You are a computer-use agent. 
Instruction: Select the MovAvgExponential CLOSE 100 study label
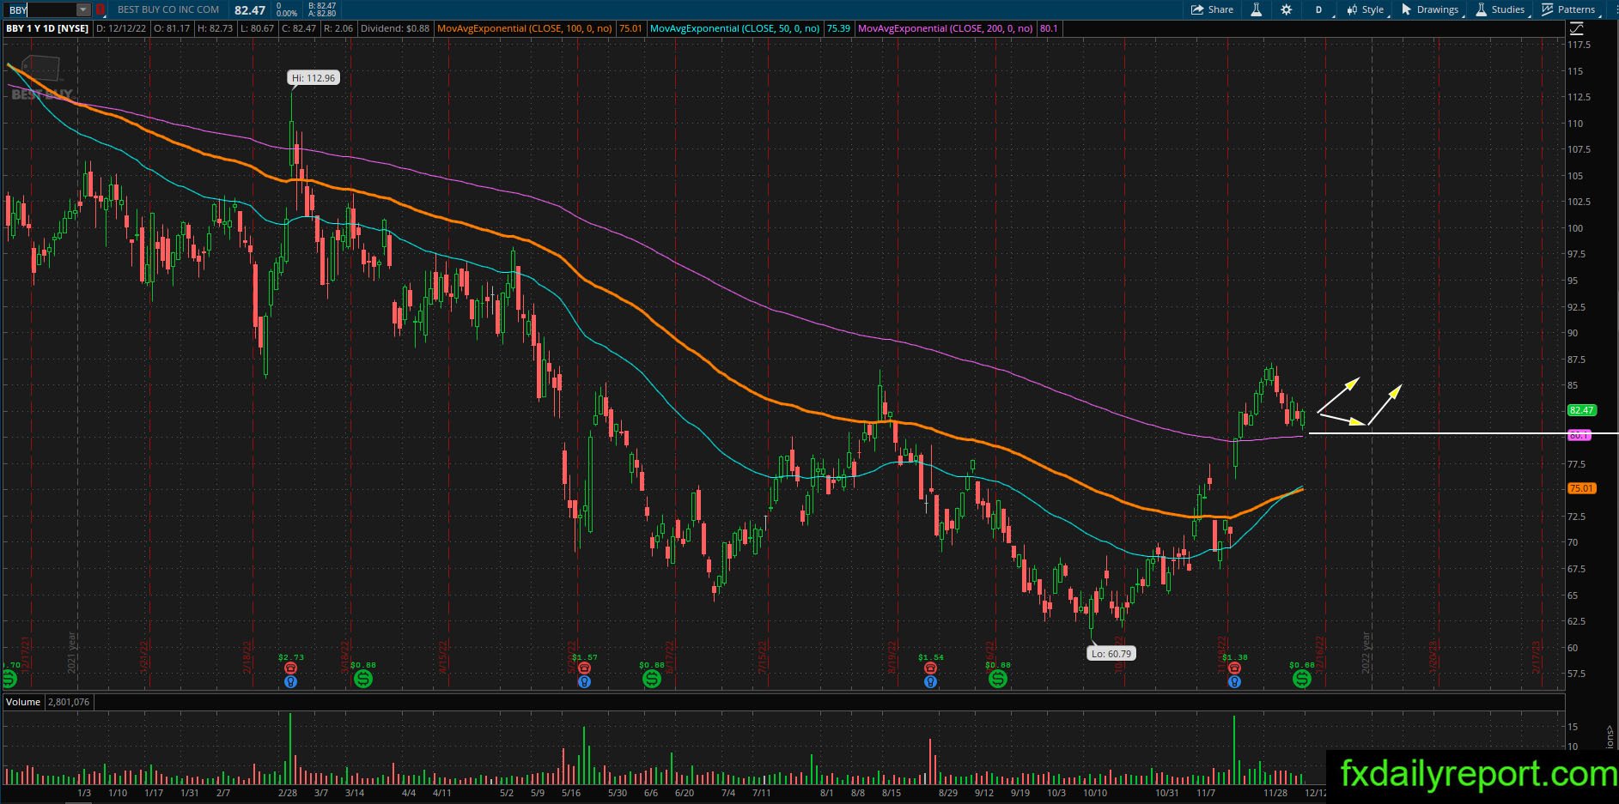[x=525, y=28]
